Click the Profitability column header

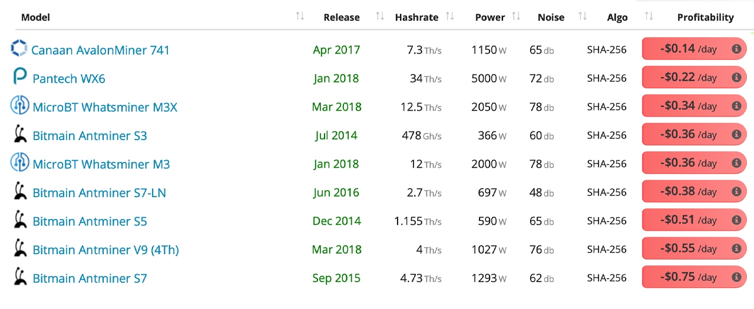705,17
